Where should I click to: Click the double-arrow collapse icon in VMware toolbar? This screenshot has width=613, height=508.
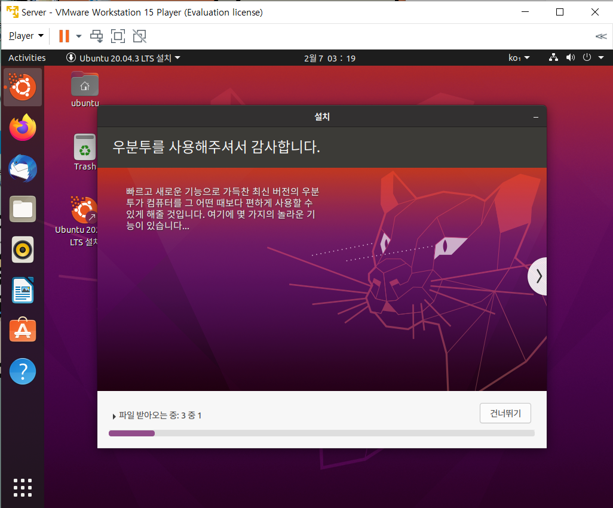[601, 36]
